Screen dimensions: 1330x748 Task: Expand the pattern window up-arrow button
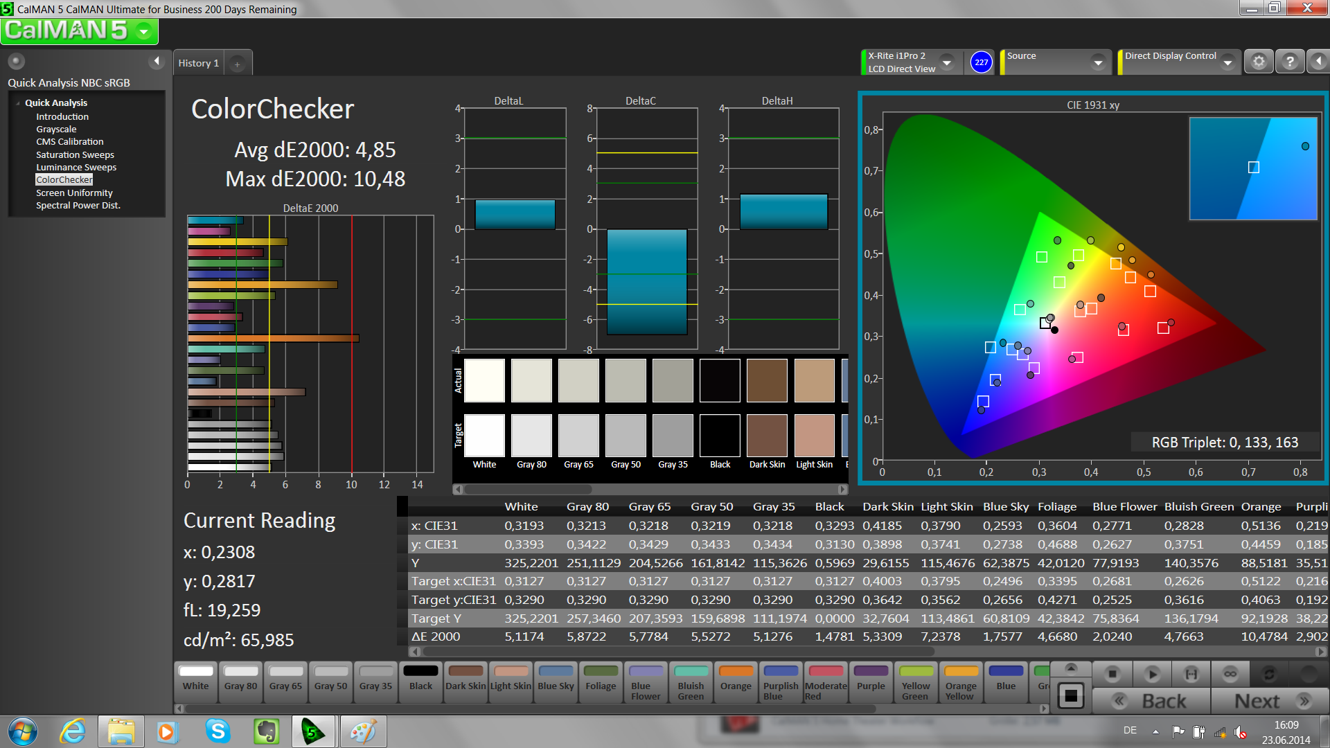click(1071, 668)
